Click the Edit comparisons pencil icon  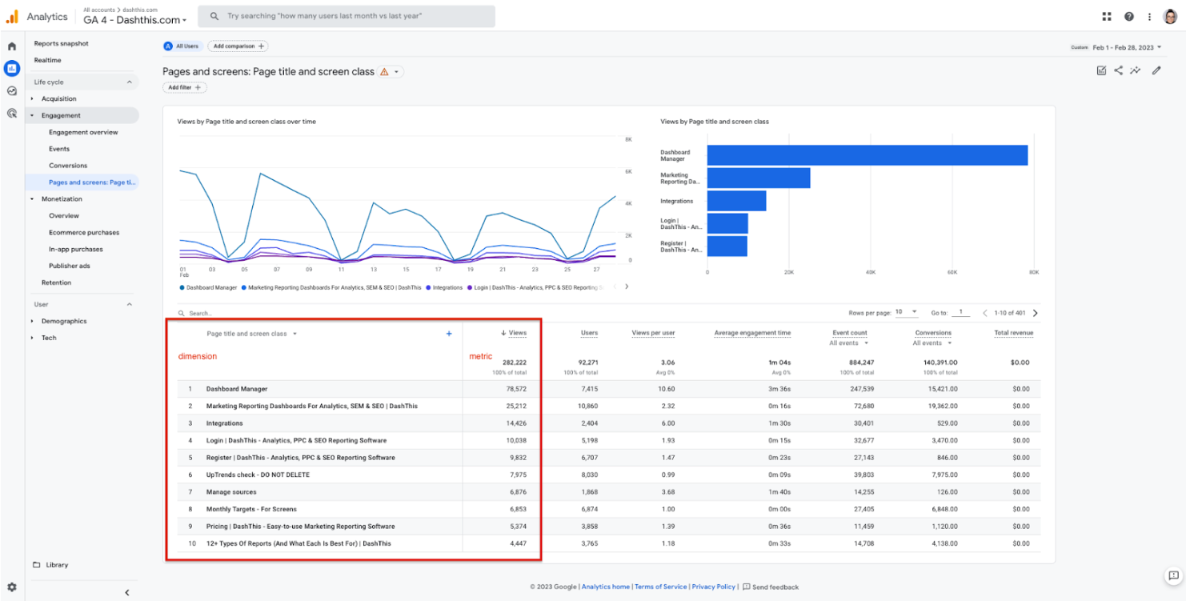pyautogui.click(x=1156, y=70)
